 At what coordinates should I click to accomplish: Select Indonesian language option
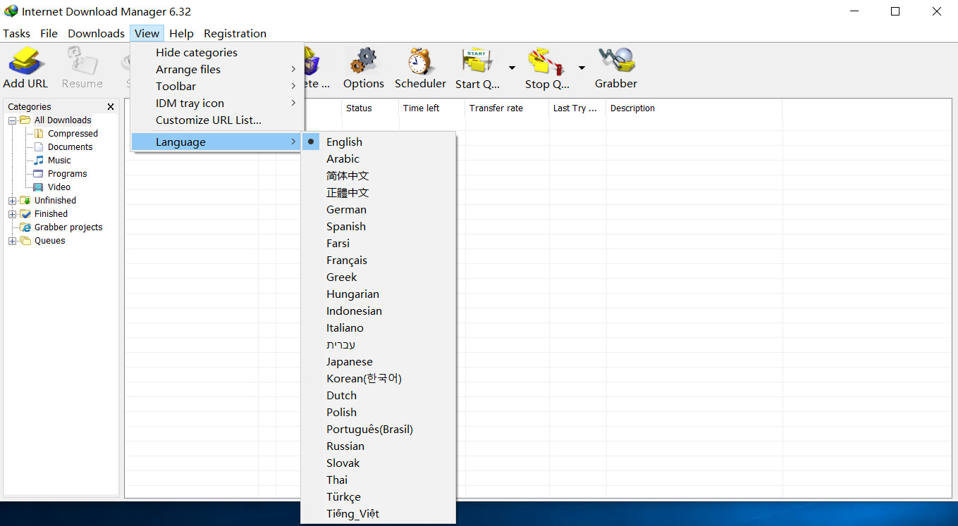pyautogui.click(x=379, y=311)
